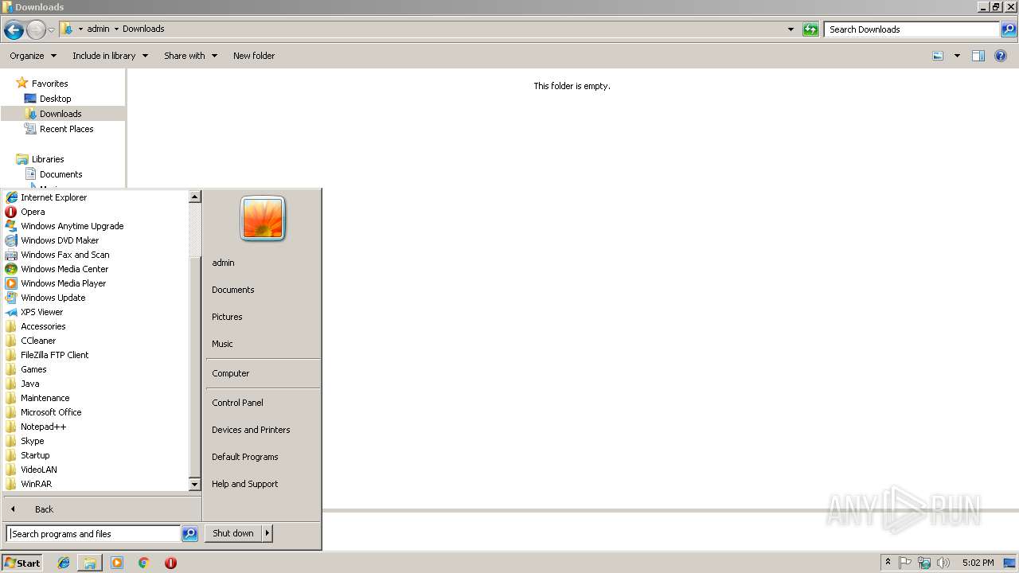Click the Windows Explorer taskbar icon
This screenshot has width=1019, height=573.
pyautogui.click(x=90, y=563)
